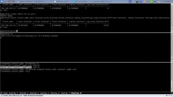
Task: Open the 'us' keyboard layout indicator
Action: coord(155,2)
